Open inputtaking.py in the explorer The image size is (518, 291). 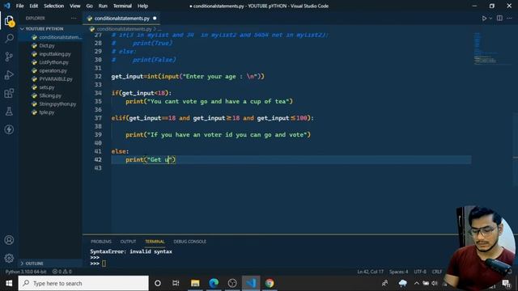coord(54,54)
